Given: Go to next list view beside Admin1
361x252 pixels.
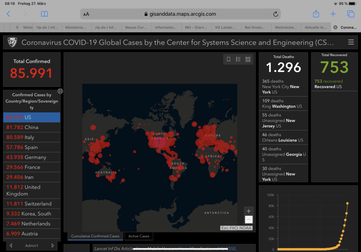Looking at the screenshot, I should pos(53,246).
